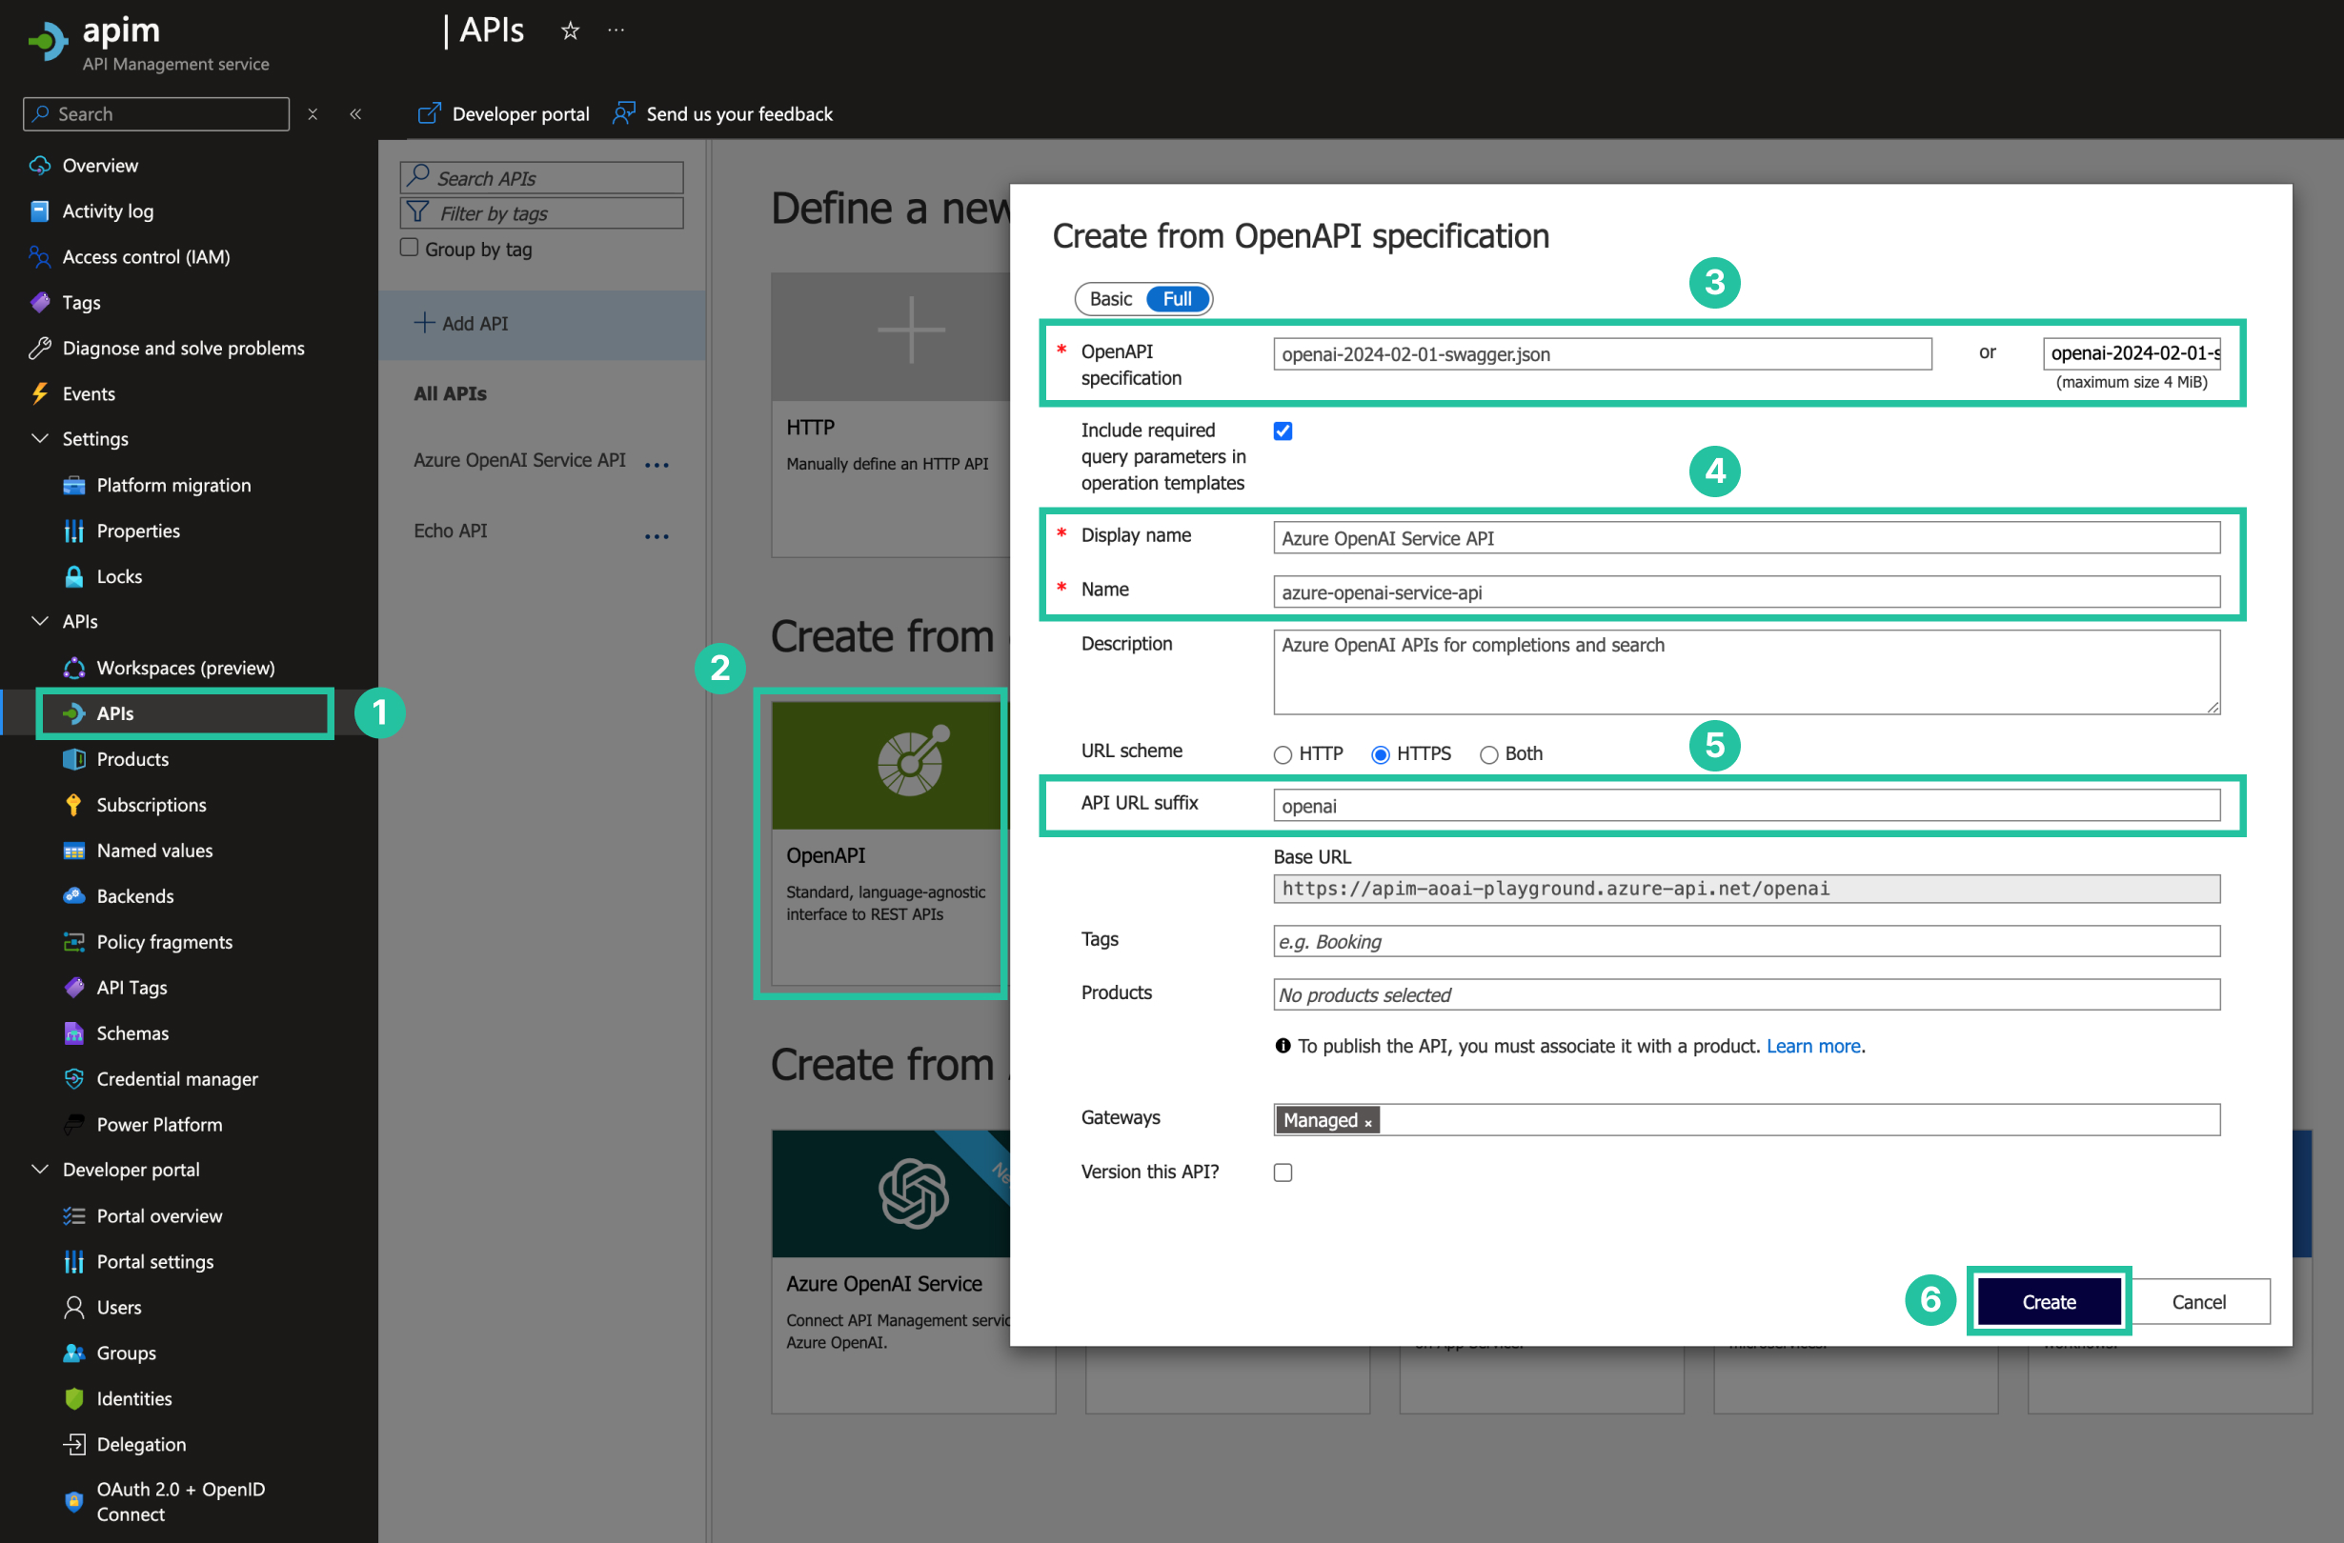
Task: Remove the Managed gateway tag
Action: (x=1368, y=1123)
